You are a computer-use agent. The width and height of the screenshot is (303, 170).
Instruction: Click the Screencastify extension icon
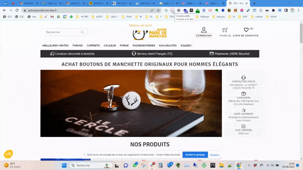(172, 10)
